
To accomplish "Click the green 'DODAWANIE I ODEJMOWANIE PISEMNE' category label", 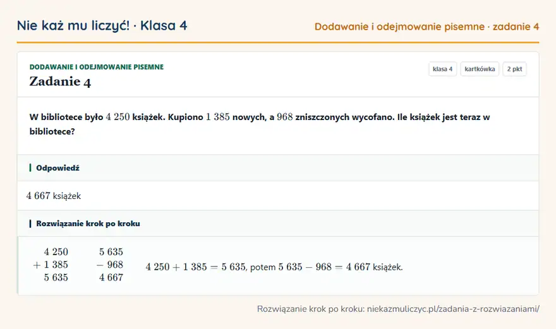I will 97,67.
